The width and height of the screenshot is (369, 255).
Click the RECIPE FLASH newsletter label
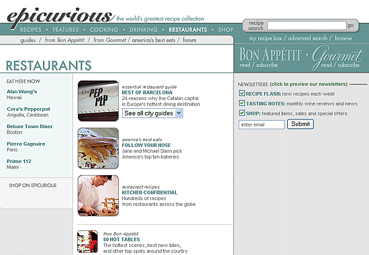tap(264, 94)
